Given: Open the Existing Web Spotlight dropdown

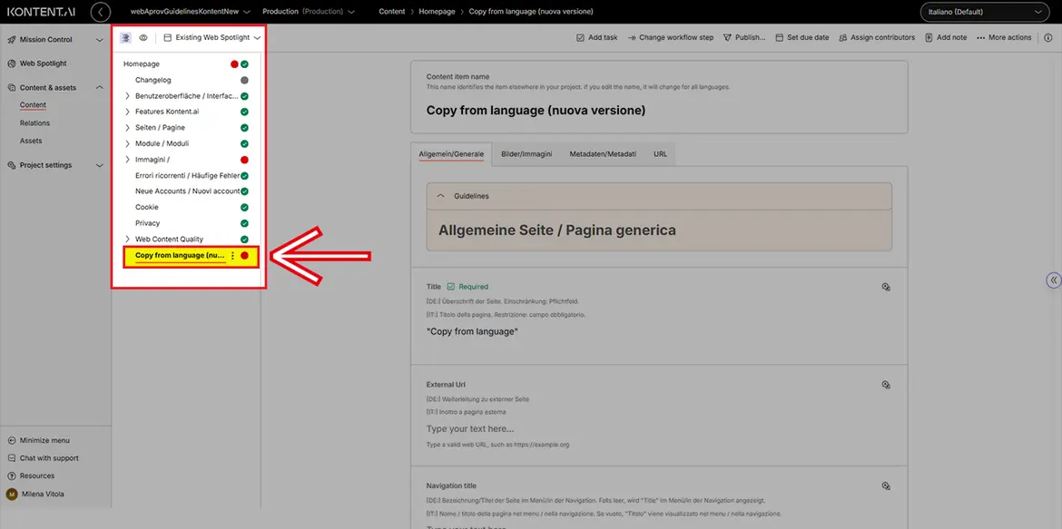Looking at the screenshot, I should [x=212, y=38].
